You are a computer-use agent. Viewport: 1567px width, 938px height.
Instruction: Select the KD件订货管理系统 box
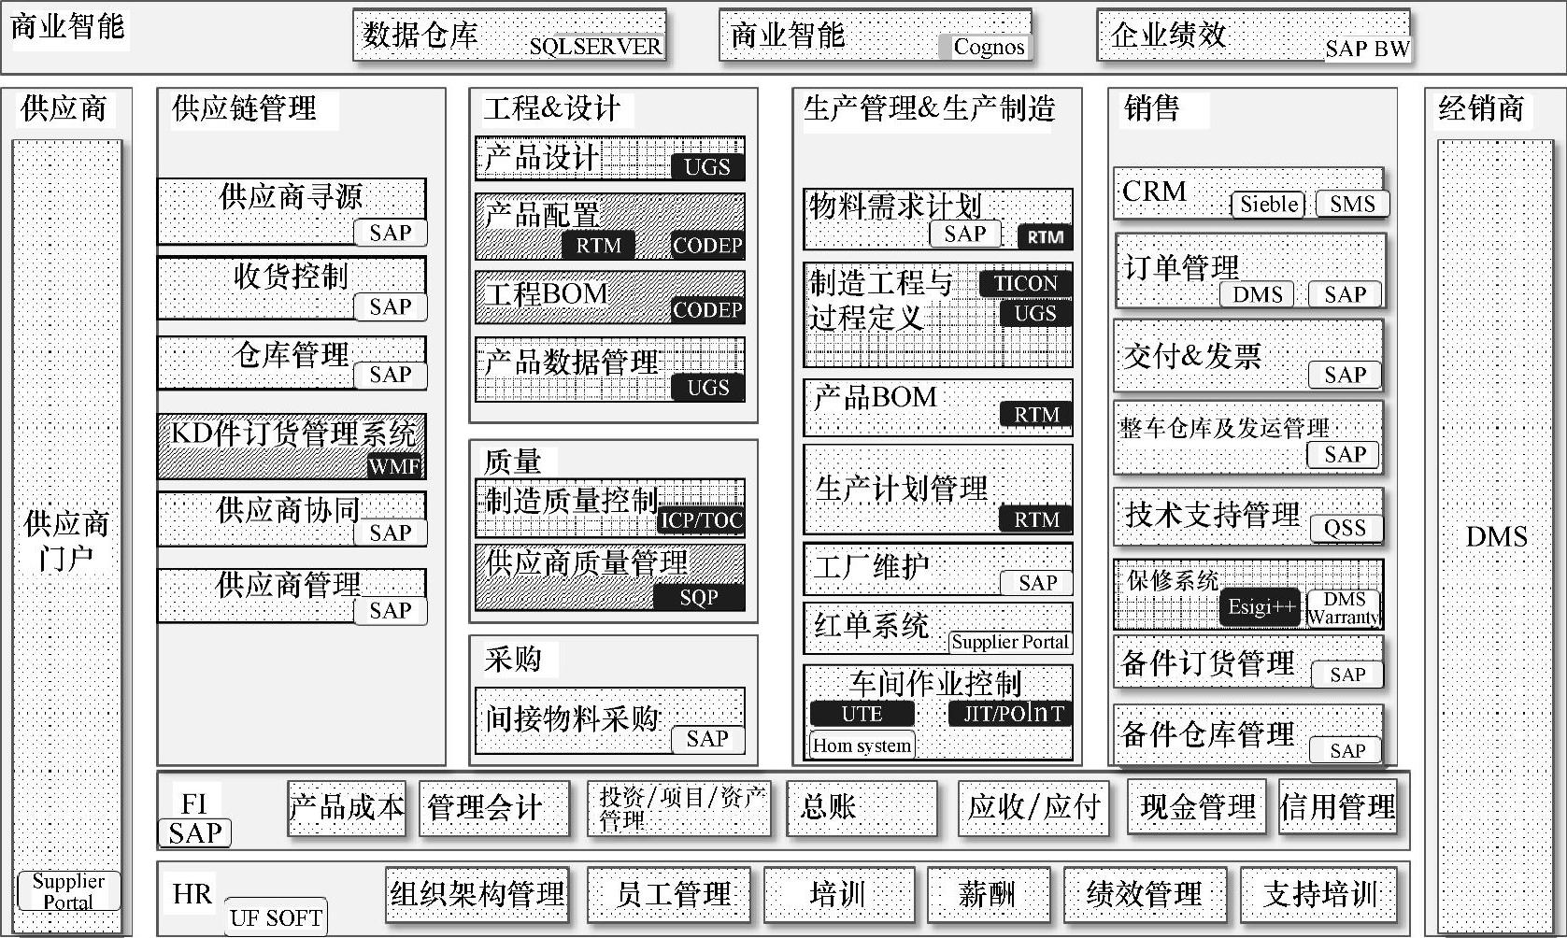pos(292,447)
